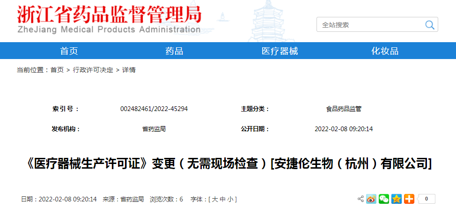Image resolution: width=456 pixels, height=208 pixels.
Task: Click 省药监局 publishing agency value
Action: (x=154, y=129)
